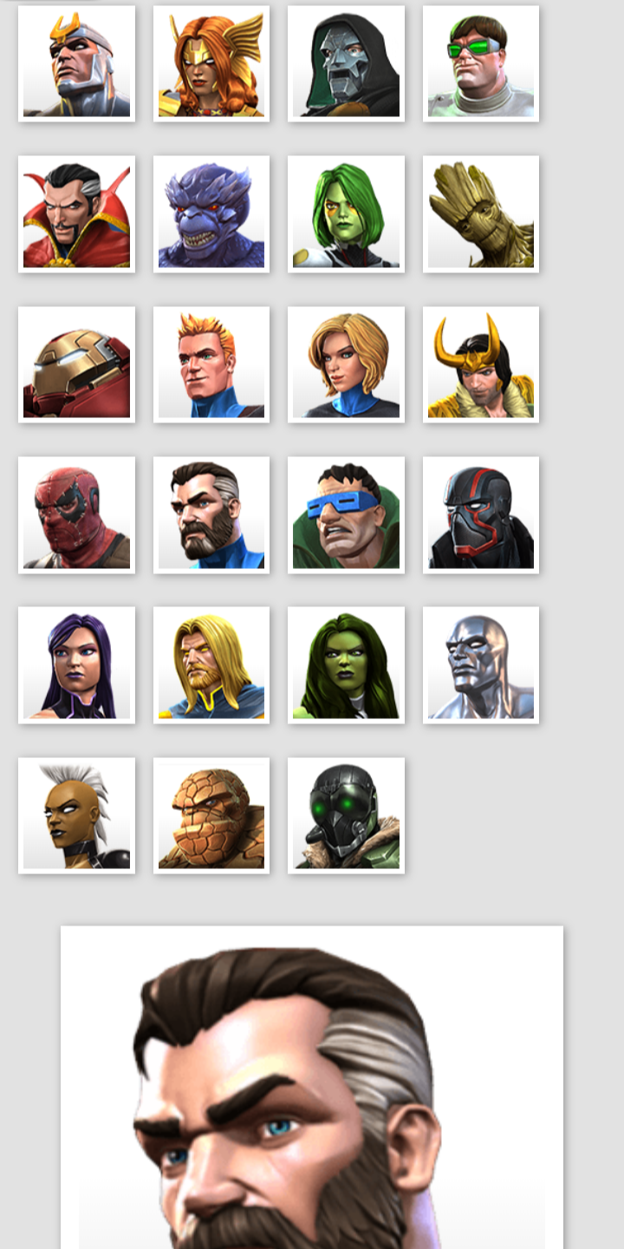Screen dimensions: 624x1249
Task: Select the Doctor Doom hooded portrait
Action: pos(346,63)
